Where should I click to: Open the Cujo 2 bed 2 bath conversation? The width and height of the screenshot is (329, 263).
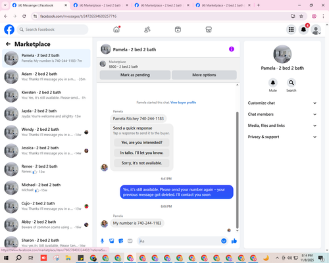point(46,206)
